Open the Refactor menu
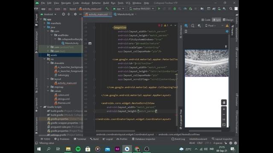The image size is (273, 153). (96, 3)
